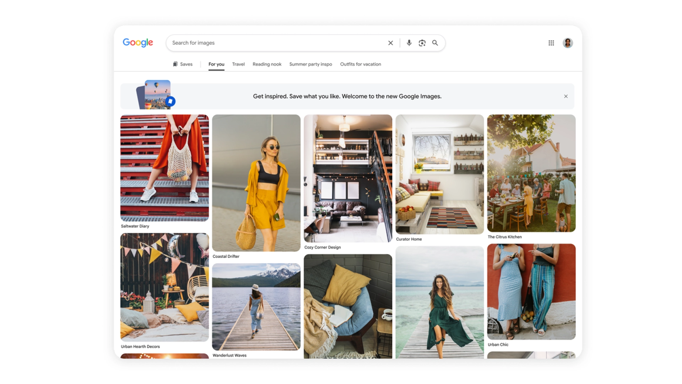Switch to the Travel tab
This screenshot has width=682, height=384.
(238, 64)
